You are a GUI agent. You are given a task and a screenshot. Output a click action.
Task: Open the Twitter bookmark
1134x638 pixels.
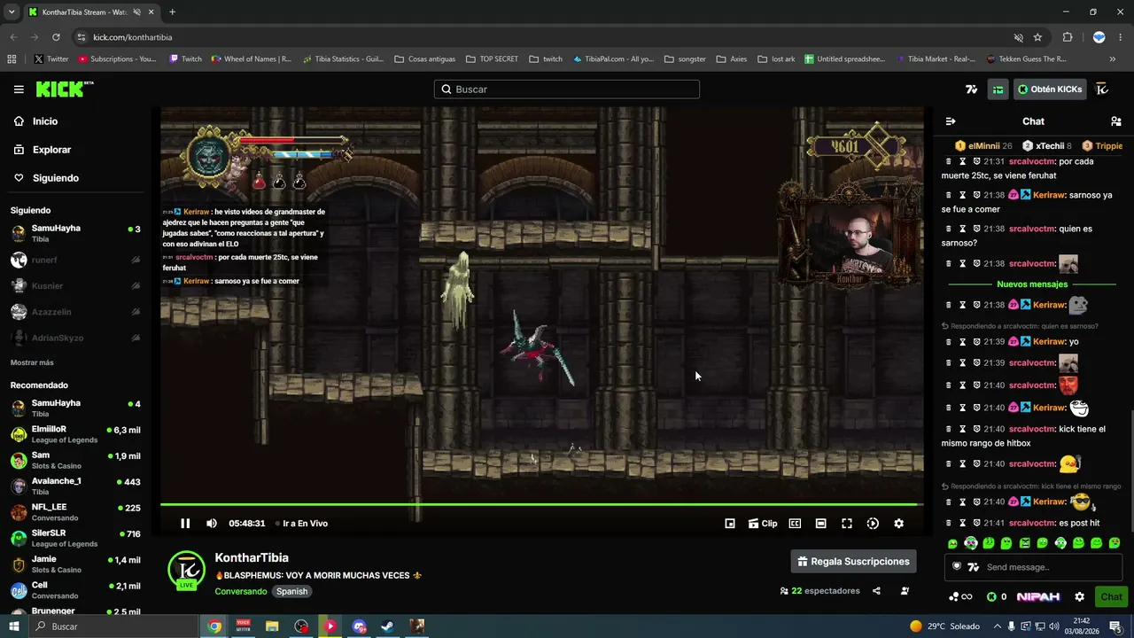pos(51,59)
